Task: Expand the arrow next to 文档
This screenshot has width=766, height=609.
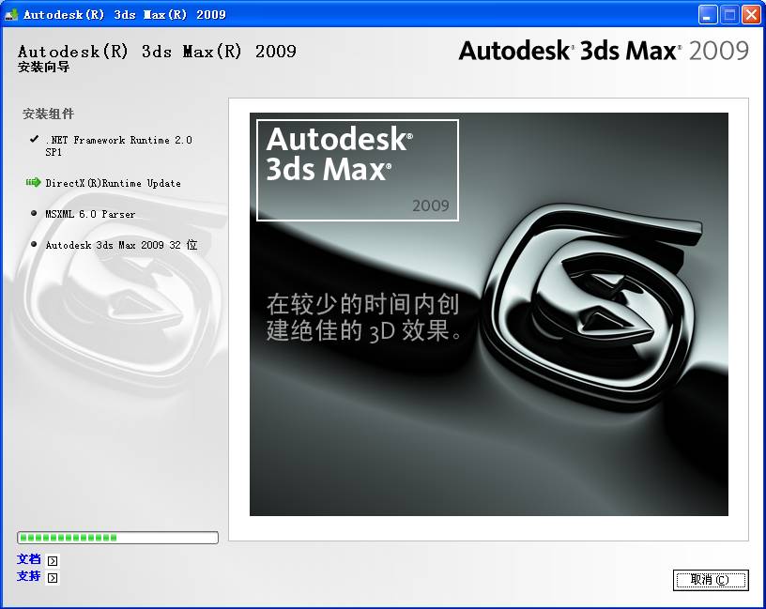Action: (x=53, y=560)
